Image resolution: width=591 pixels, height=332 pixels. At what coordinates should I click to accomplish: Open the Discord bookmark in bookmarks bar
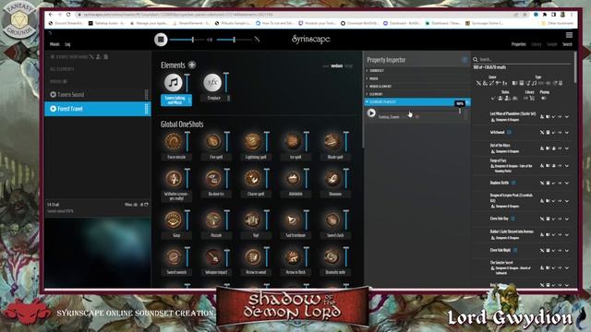click(x=66, y=23)
